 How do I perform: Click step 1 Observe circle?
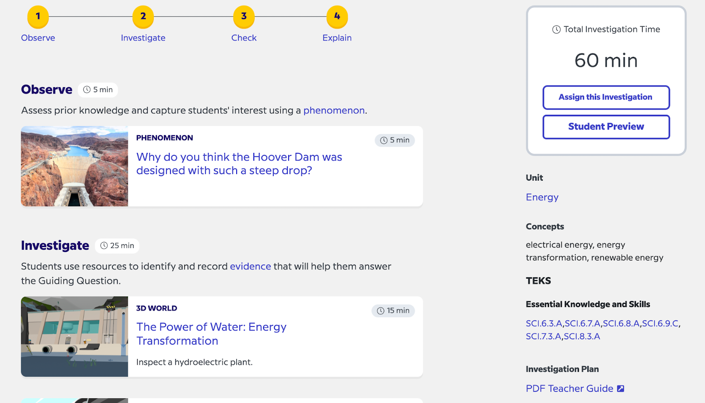[38, 17]
